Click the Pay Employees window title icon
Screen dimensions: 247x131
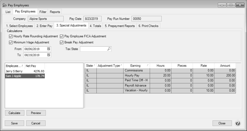[x=5, y=5]
